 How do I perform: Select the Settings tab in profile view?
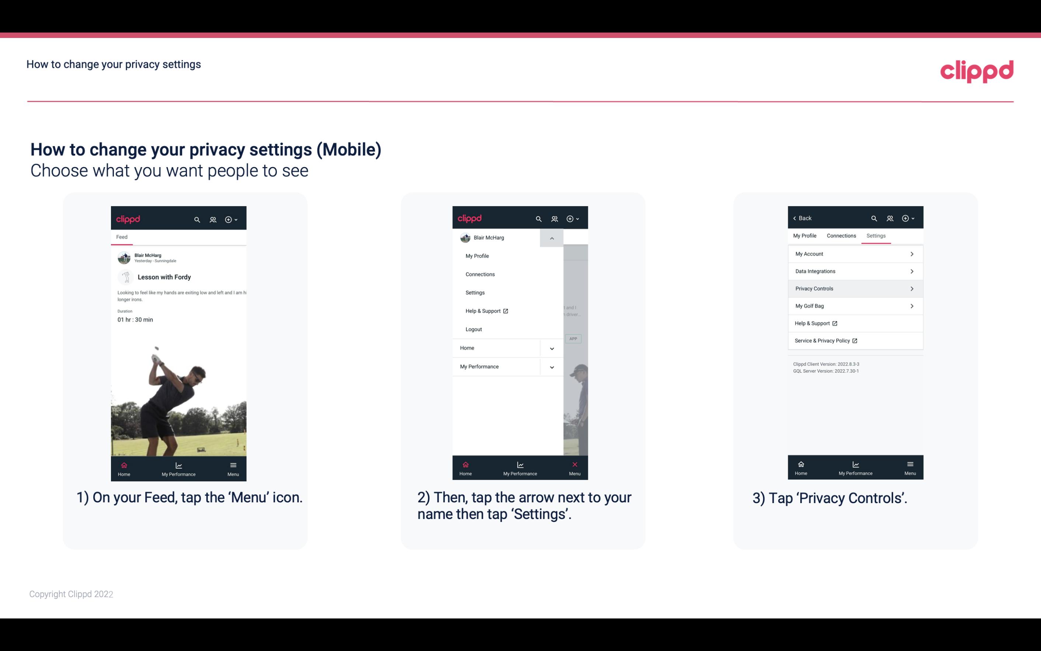coord(875,235)
